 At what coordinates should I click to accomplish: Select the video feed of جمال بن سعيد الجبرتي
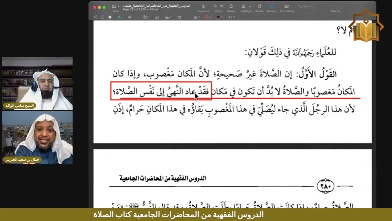pyautogui.click(x=37, y=138)
